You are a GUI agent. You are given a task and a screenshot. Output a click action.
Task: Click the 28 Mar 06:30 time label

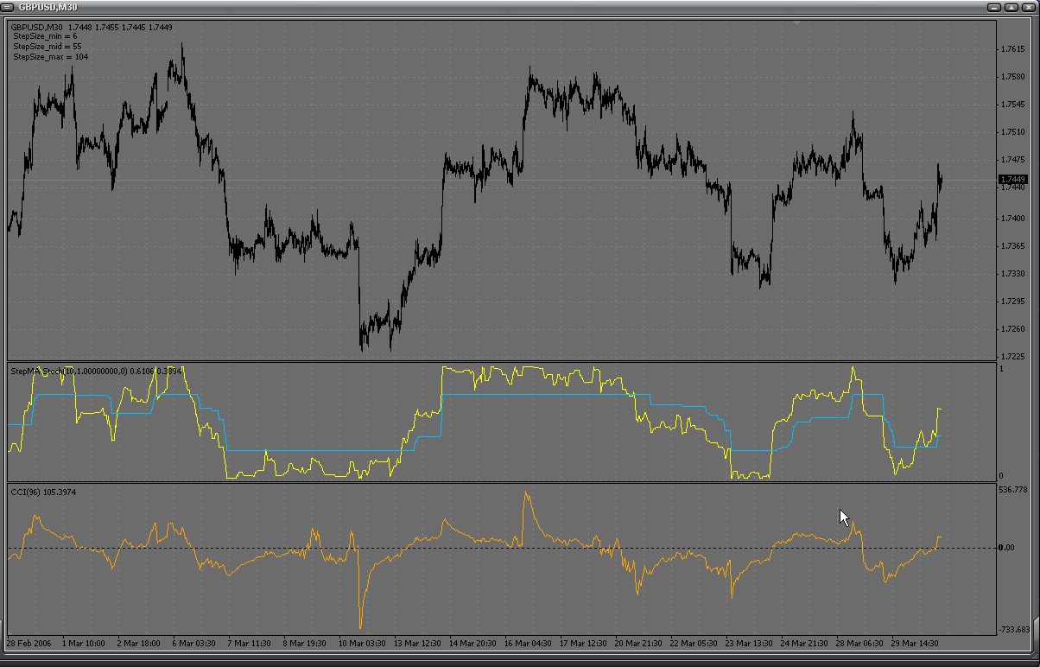(859, 644)
